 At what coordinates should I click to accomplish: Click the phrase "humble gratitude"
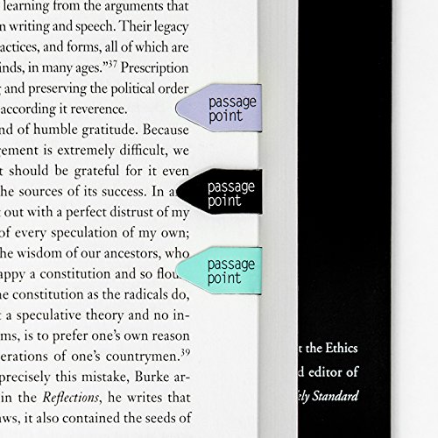[x=86, y=131]
